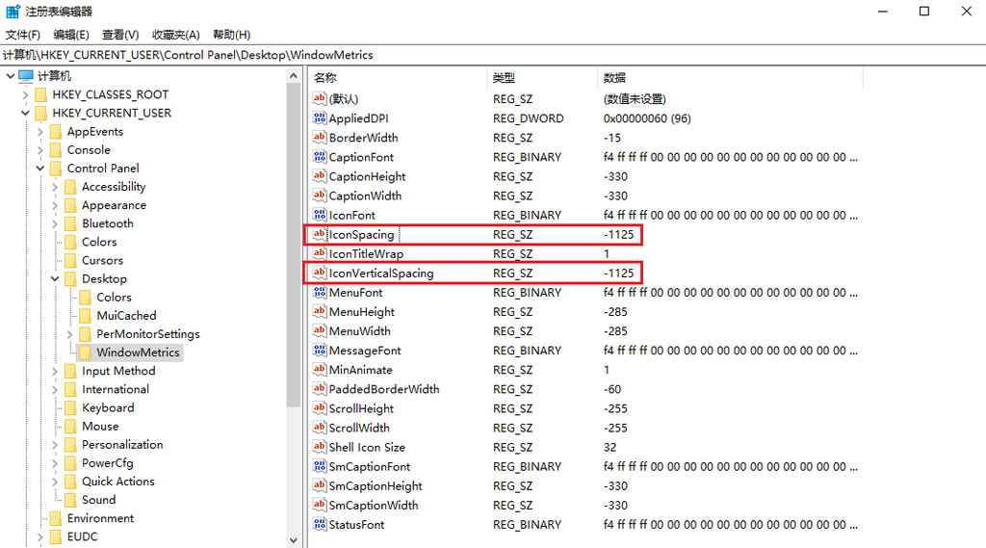Select the SmCaptionFont binary icon

coord(320,466)
